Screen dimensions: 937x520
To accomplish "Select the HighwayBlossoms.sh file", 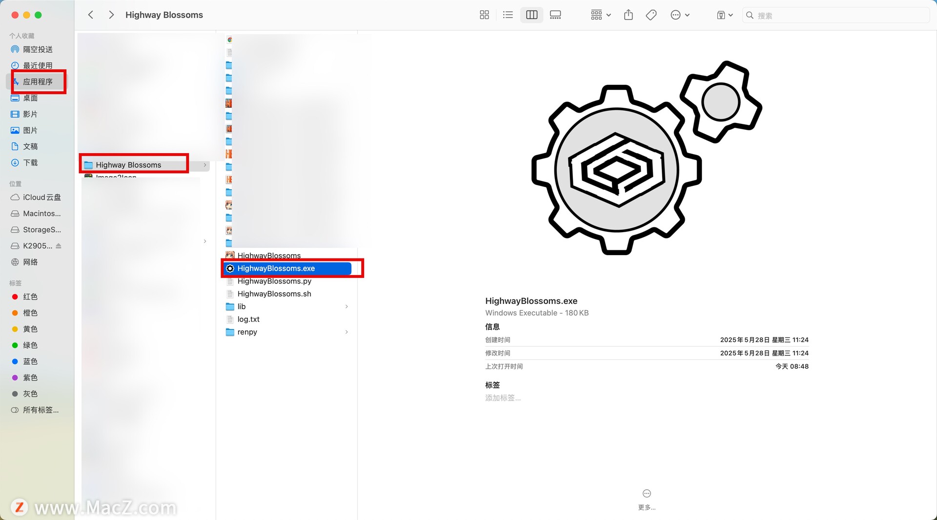I will tap(274, 294).
